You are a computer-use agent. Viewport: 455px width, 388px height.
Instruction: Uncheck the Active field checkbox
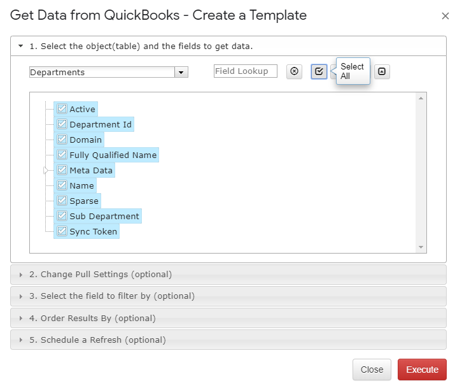point(62,108)
